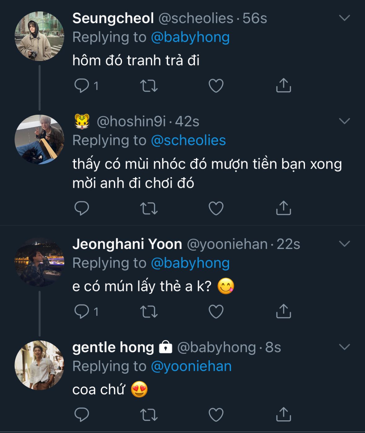Screen dimensions: 365x433
Task: Reply to Seungcheol's tweet
Action: click(82, 86)
